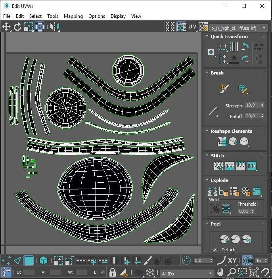
Task: Click Target Weld icon
Action: [x=215, y=208]
